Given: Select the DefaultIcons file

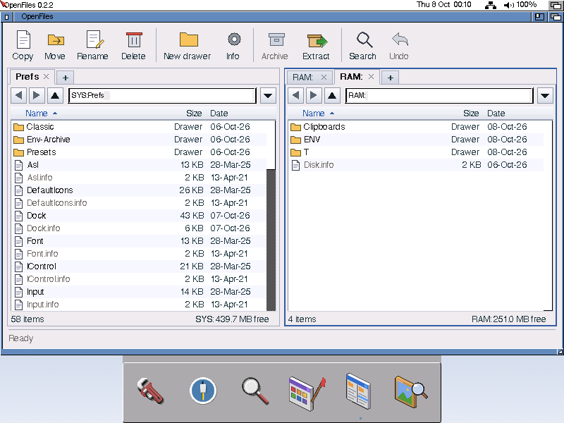Looking at the screenshot, I should pyautogui.click(x=139, y=190).
